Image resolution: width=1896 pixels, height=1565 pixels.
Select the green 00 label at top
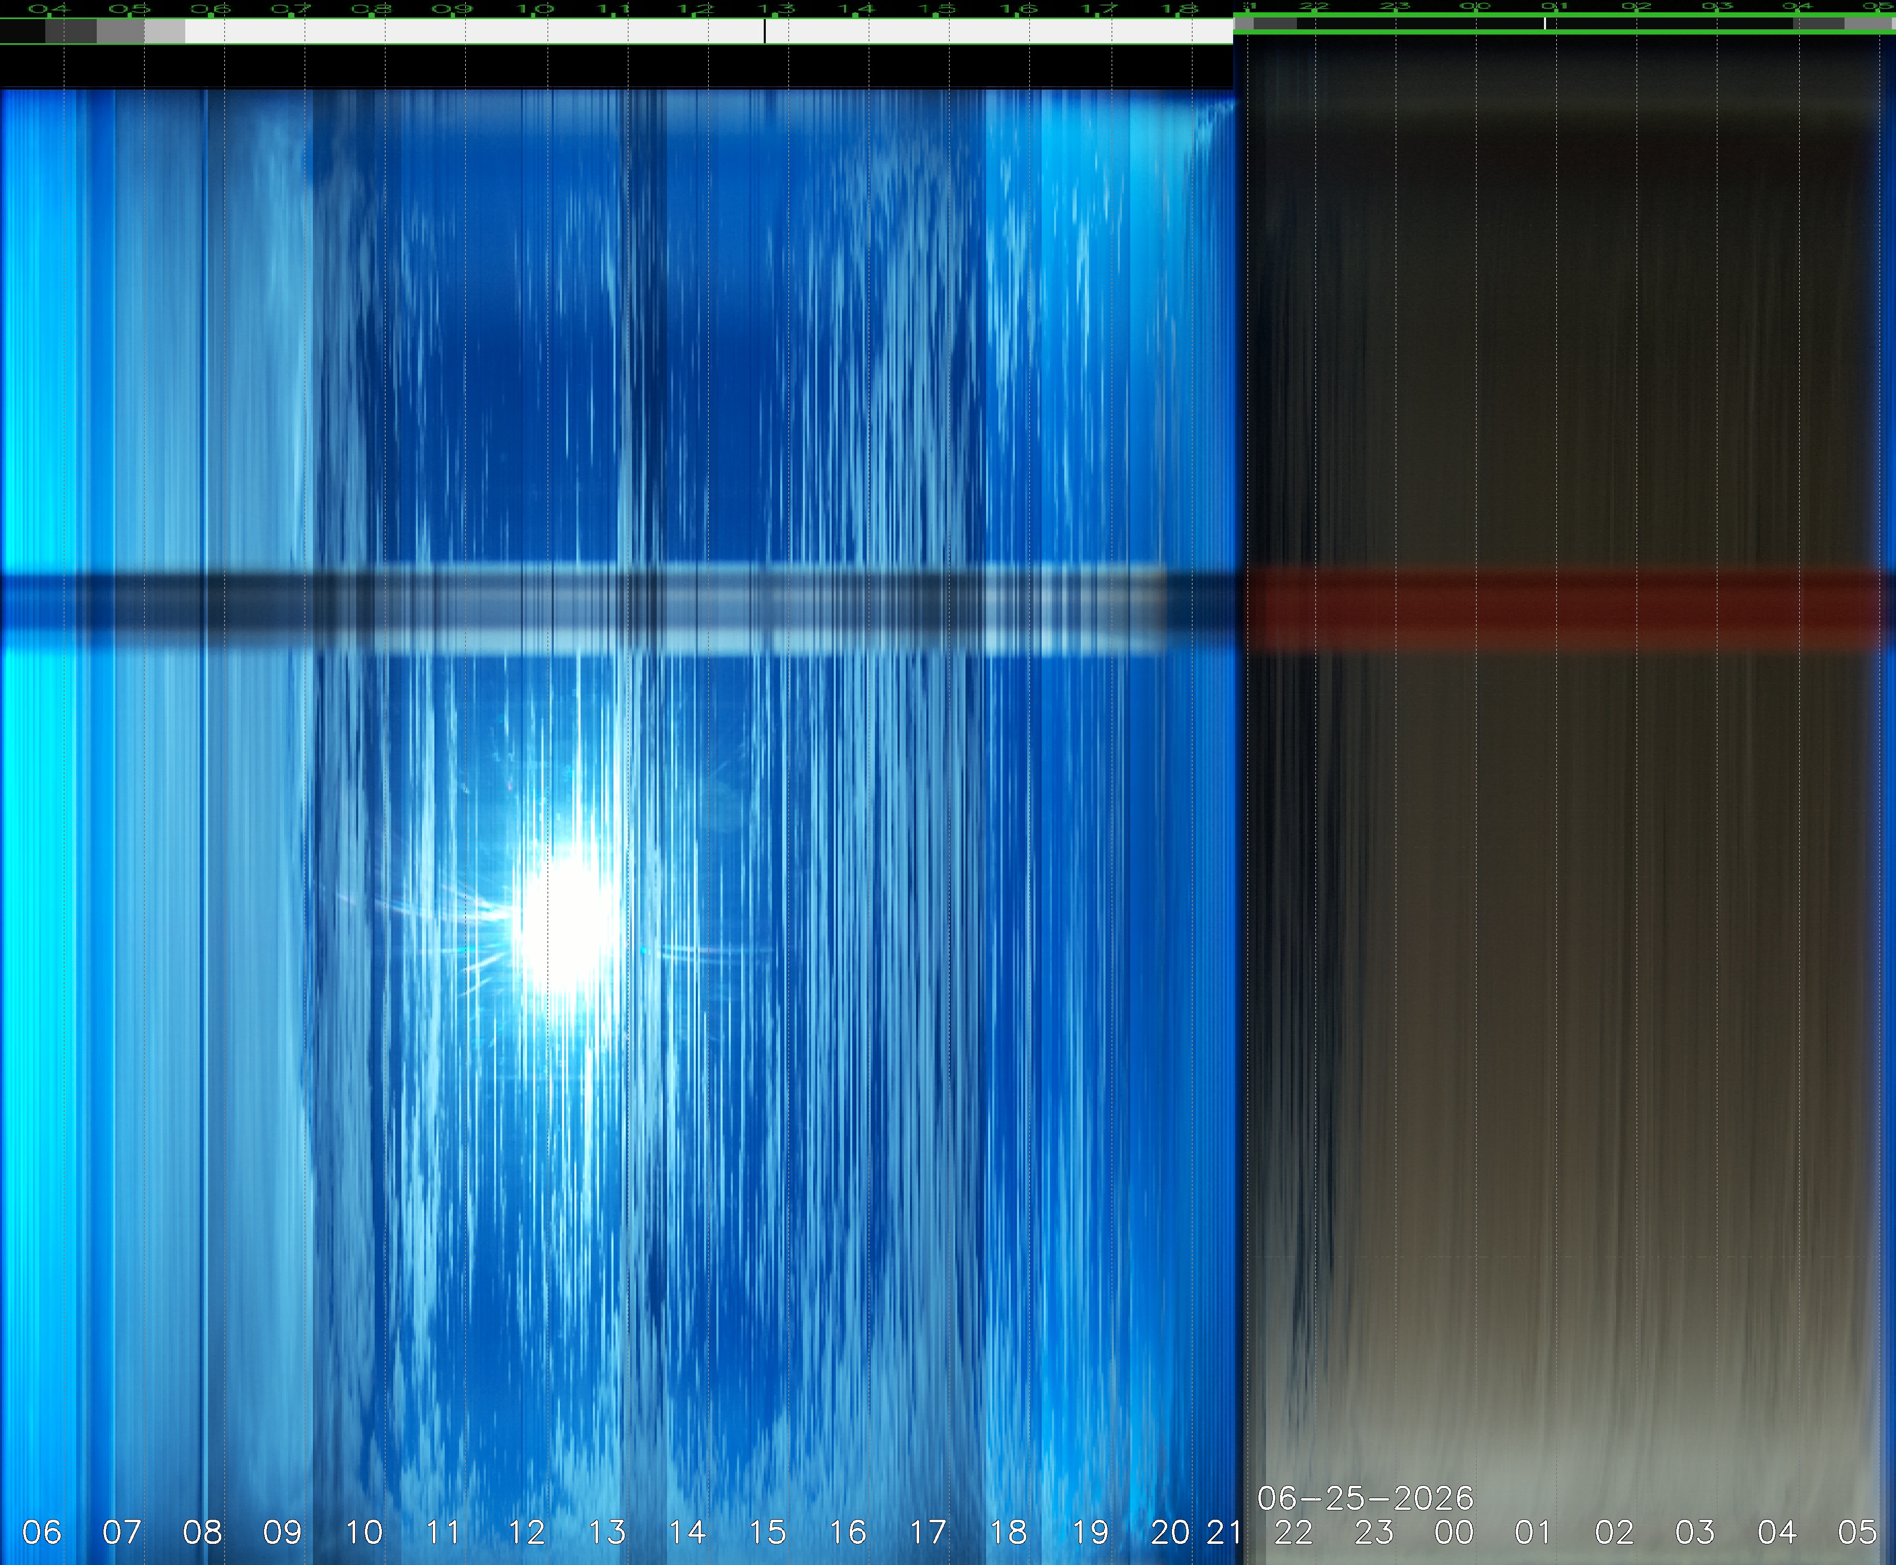click(x=1476, y=6)
